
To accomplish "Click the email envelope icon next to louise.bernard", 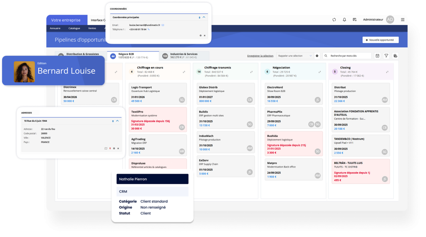I will click(163, 25).
